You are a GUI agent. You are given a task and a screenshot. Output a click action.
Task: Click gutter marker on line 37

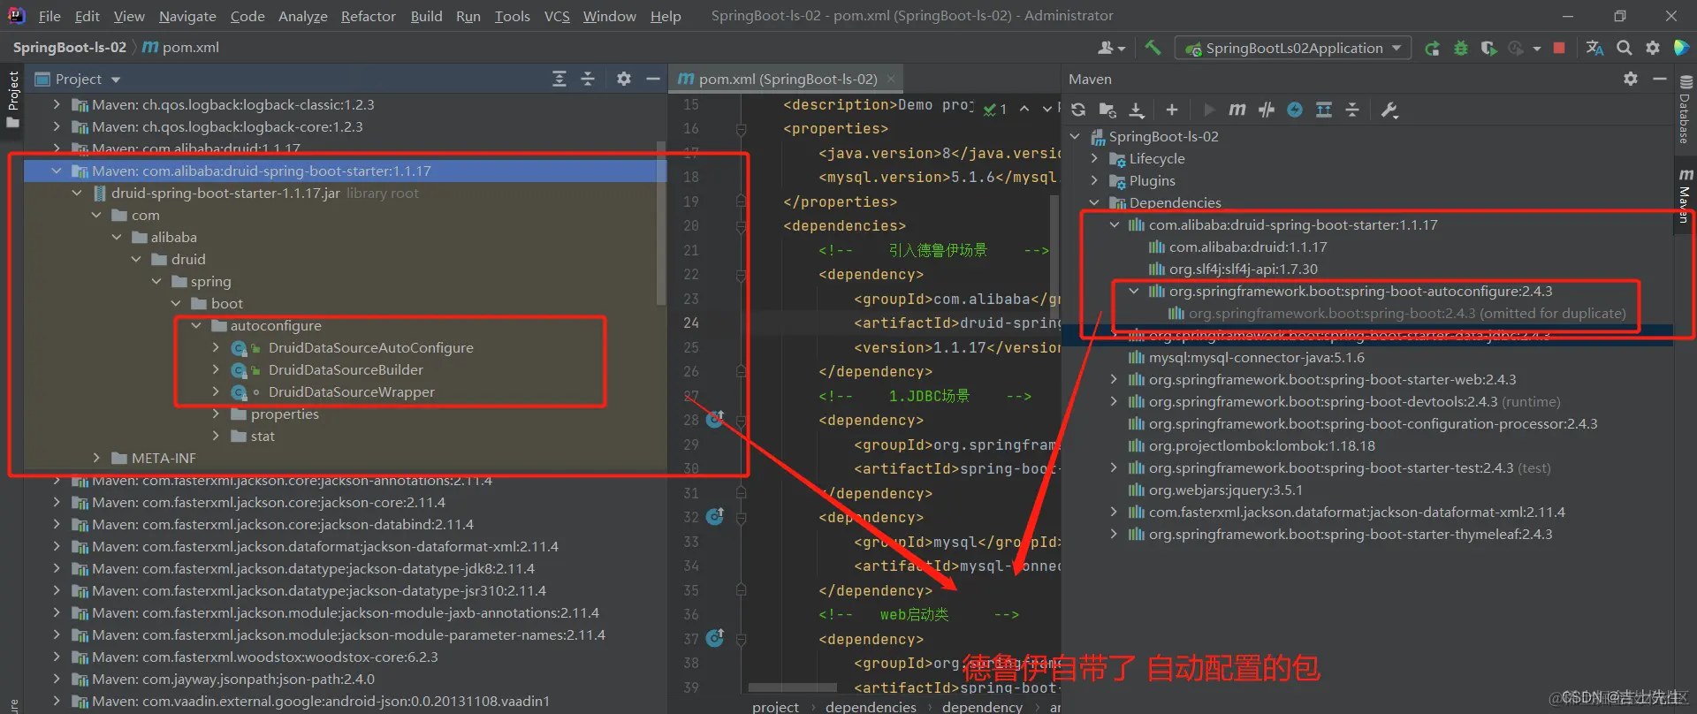point(715,638)
